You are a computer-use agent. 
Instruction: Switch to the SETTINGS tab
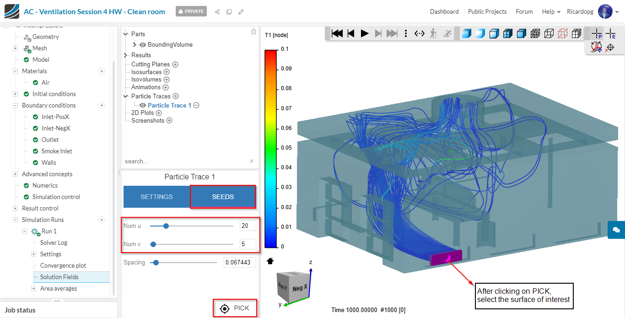pos(156,197)
